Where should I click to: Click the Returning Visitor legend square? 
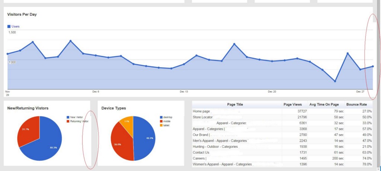pyautogui.click(x=68, y=121)
